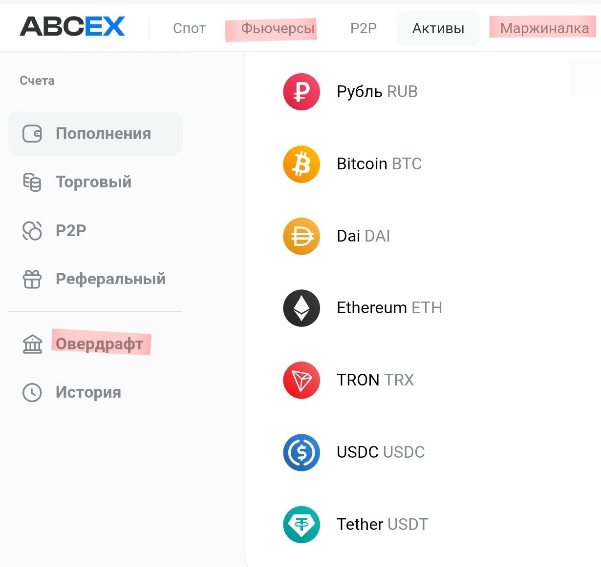Open the Маржиналка tab
The height and width of the screenshot is (567, 601).
coord(544,28)
